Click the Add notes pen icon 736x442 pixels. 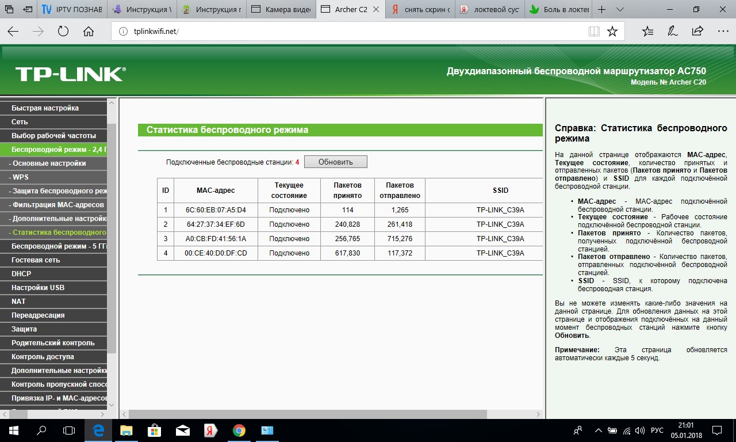pyautogui.click(x=672, y=32)
